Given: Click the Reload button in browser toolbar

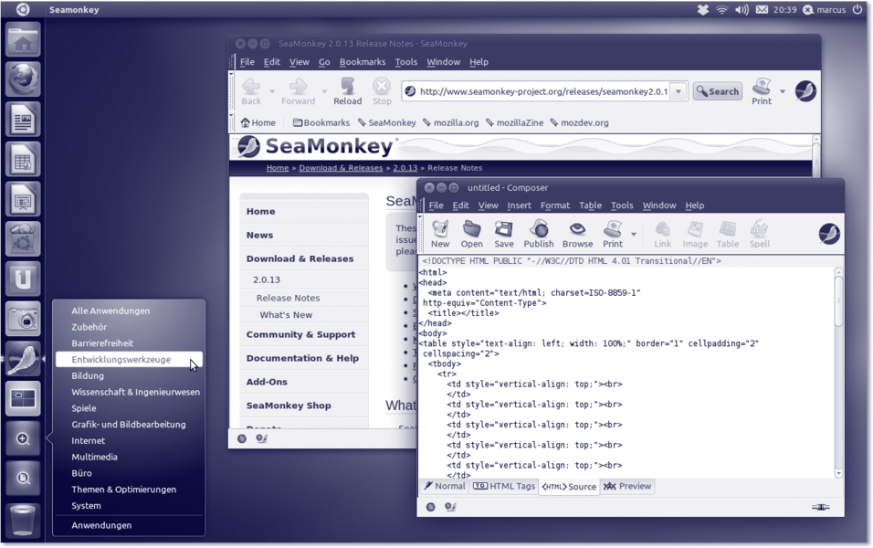Looking at the screenshot, I should [x=347, y=90].
